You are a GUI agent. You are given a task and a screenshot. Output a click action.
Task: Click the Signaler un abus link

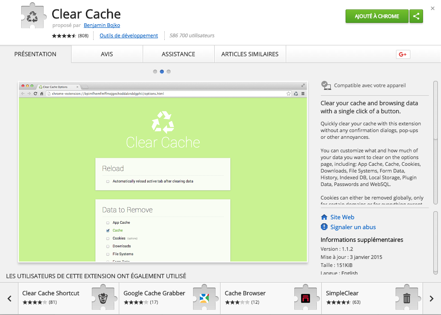coord(353,227)
